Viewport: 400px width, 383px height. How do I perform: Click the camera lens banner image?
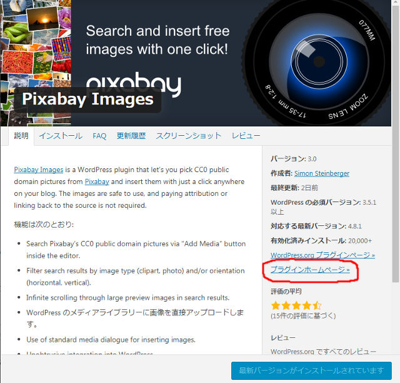pyautogui.click(x=316, y=63)
